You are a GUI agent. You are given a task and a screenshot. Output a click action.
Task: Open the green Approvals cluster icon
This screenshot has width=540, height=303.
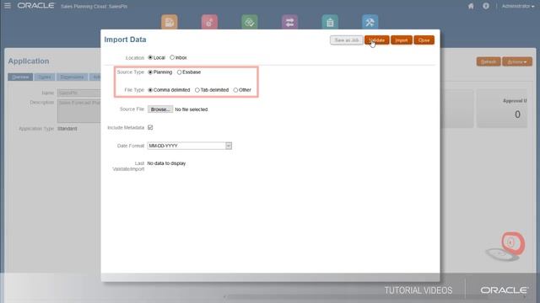click(250, 22)
